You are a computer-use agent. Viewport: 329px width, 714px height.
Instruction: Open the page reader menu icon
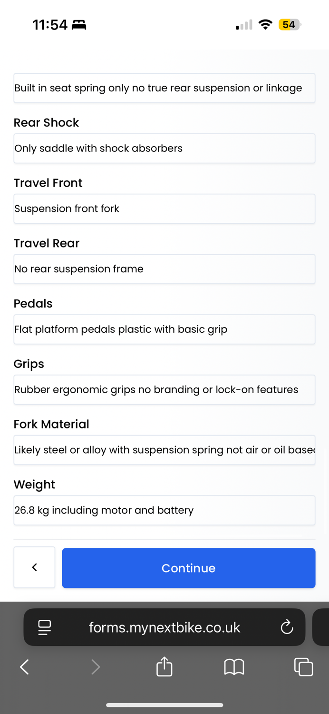45,627
